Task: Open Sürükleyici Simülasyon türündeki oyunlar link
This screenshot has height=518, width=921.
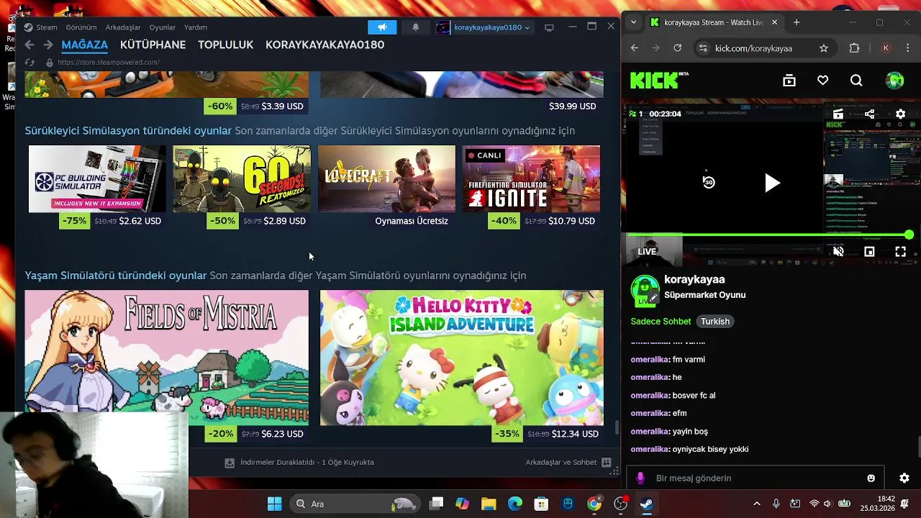Action: point(128,131)
